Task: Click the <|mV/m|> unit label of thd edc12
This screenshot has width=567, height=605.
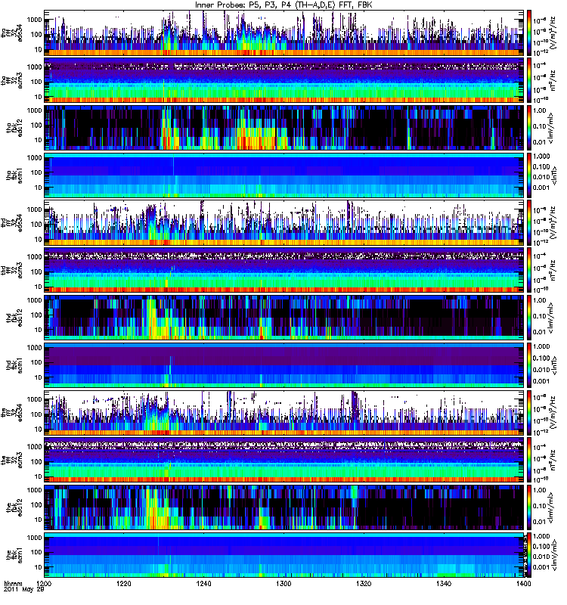Action: (551, 318)
